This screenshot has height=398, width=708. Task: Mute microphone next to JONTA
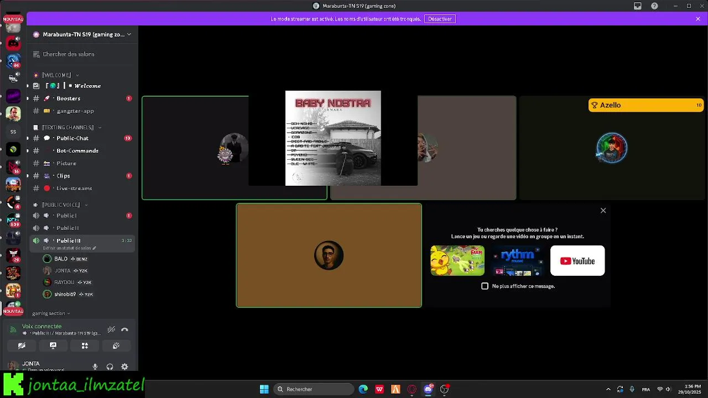coord(95,366)
